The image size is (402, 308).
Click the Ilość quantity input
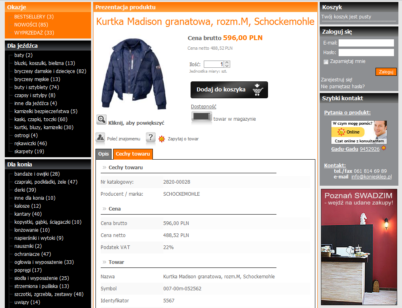pyautogui.click(x=214, y=64)
